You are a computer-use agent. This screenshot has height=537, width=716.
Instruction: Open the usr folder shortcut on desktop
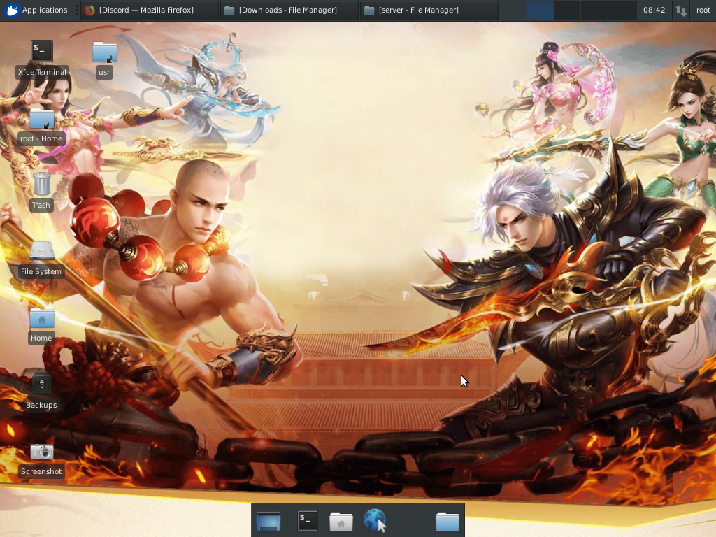coord(104,52)
